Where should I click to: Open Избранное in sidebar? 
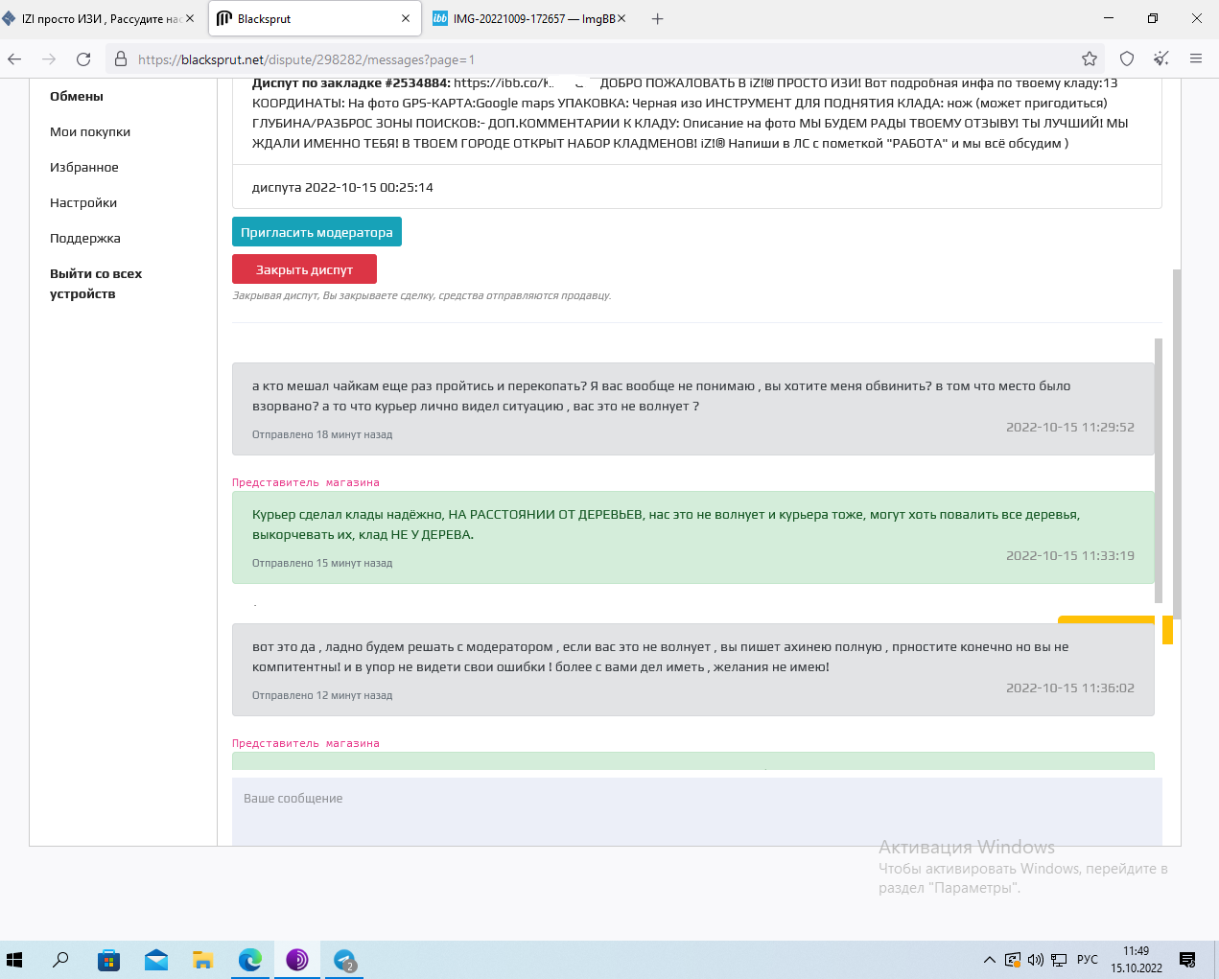pyautogui.click(x=84, y=167)
